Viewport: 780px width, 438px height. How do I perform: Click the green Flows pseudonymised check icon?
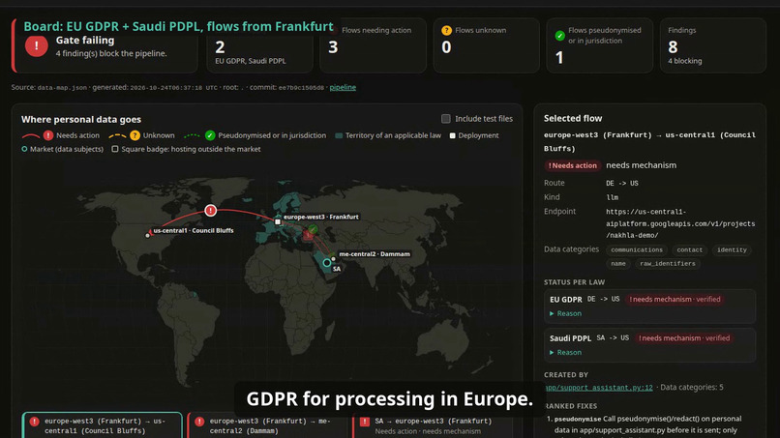[x=559, y=36]
